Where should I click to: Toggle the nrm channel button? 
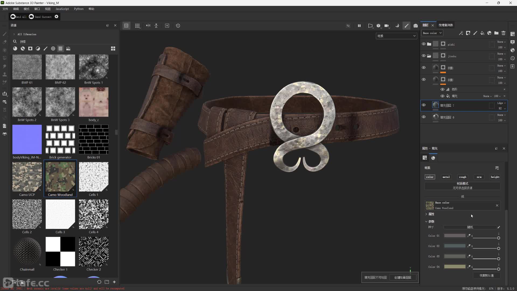coord(479,177)
